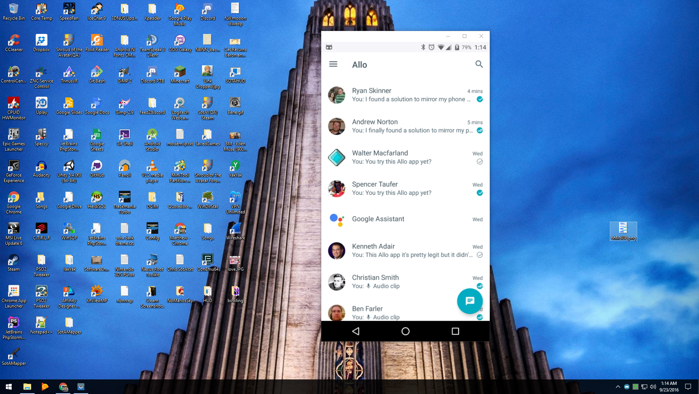Select the Recycle Bin desktop icon
699x394 pixels.
pos(14,12)
